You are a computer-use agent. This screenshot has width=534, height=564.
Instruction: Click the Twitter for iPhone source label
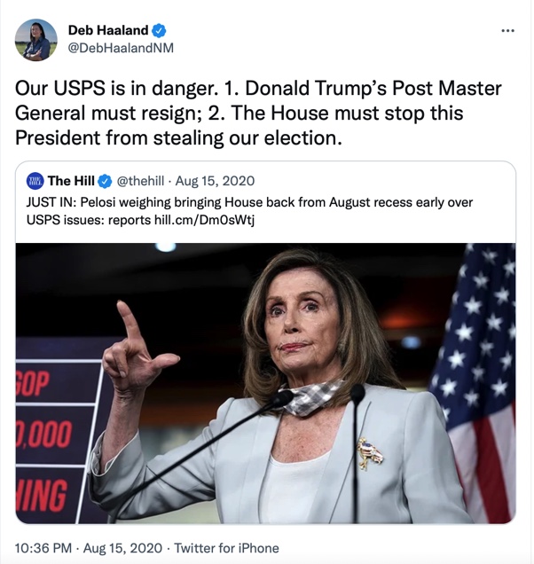[x=227, y=548]
